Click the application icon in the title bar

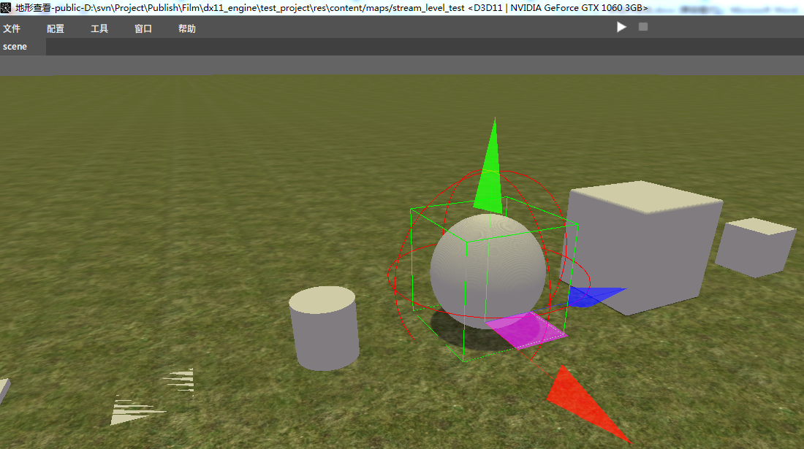(7, 7)
